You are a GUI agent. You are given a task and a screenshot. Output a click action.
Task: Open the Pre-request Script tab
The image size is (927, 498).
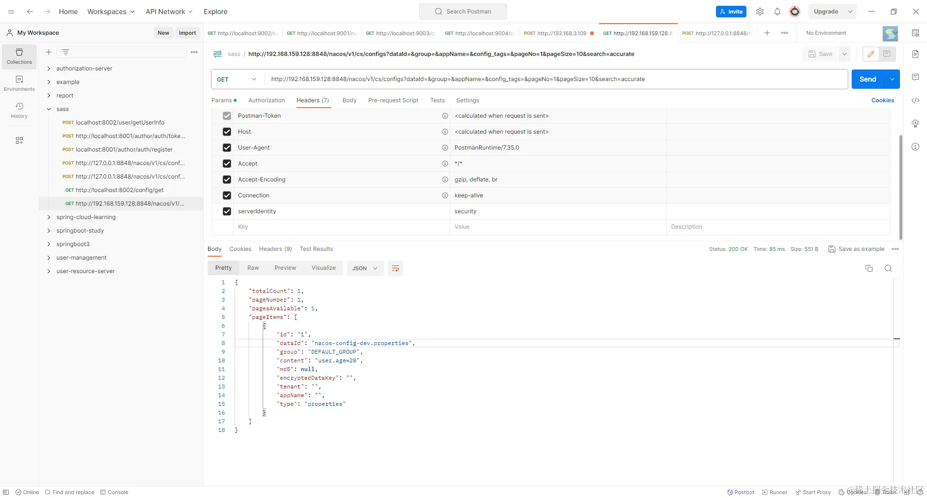[393, 100]
